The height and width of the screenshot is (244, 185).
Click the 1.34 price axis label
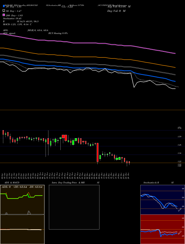(179, 153)
